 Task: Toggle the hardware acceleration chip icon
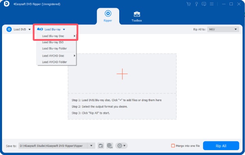[x=110, y=146]
